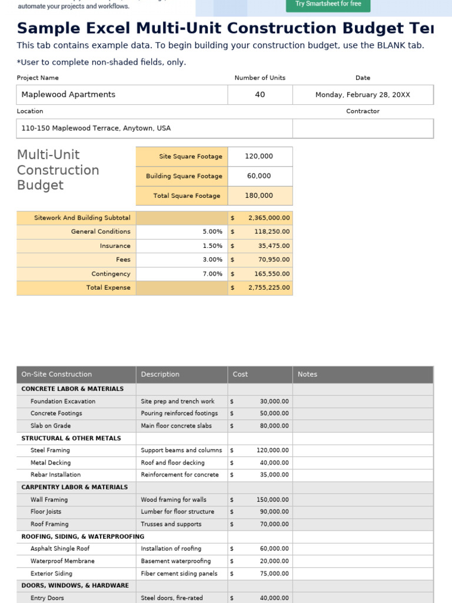Select the Slab on Grade cost 80,000.00

[260, 426]
